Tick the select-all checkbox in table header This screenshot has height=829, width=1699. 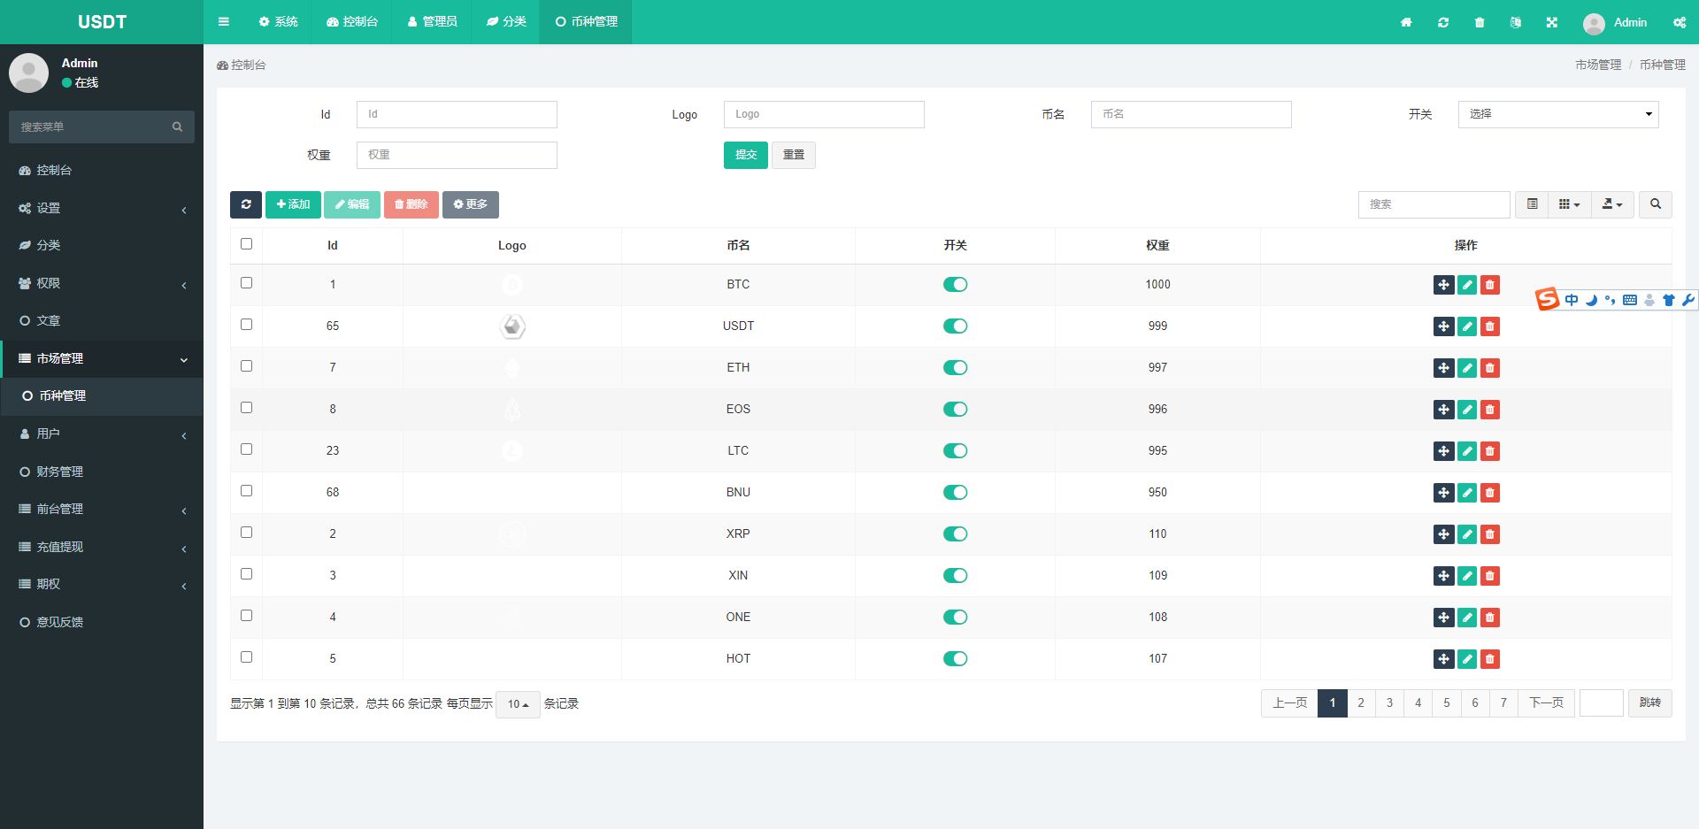[x=247, y=244]
